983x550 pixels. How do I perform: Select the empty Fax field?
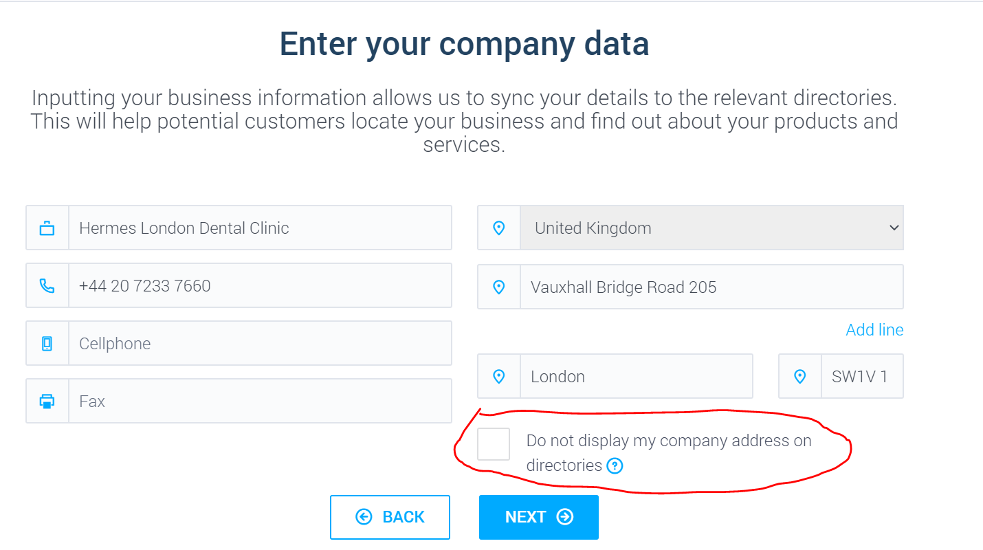[x=260, y=401]
